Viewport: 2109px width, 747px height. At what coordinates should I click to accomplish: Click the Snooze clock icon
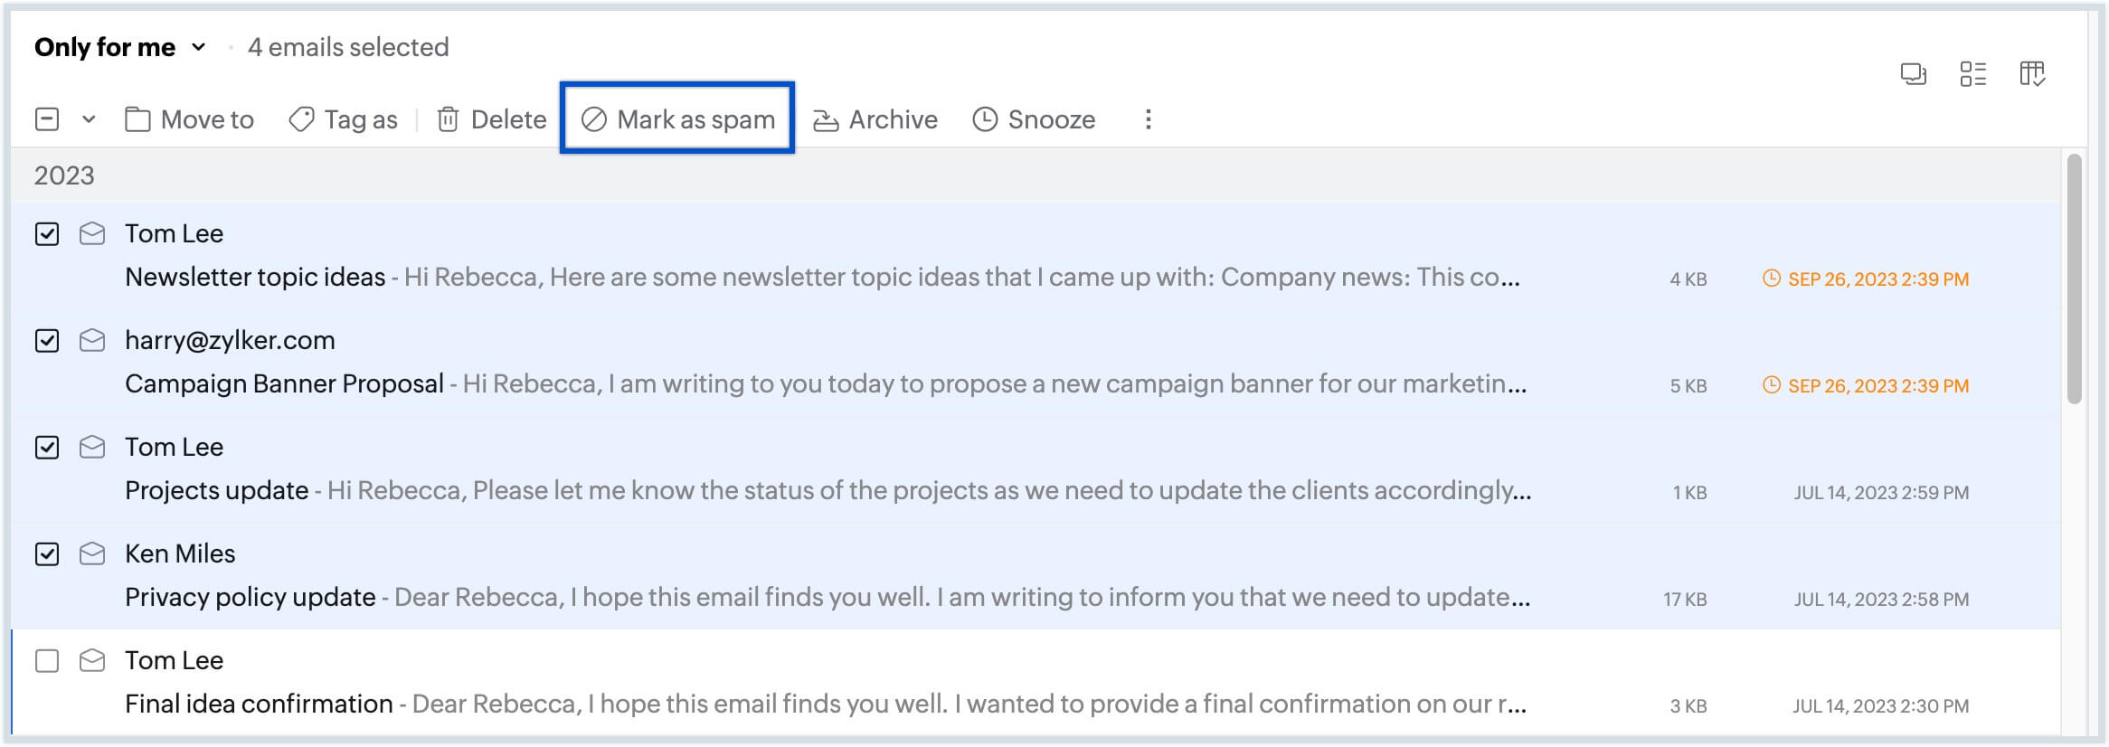985,119
